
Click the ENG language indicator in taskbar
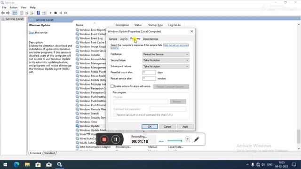tap(269, 165)
